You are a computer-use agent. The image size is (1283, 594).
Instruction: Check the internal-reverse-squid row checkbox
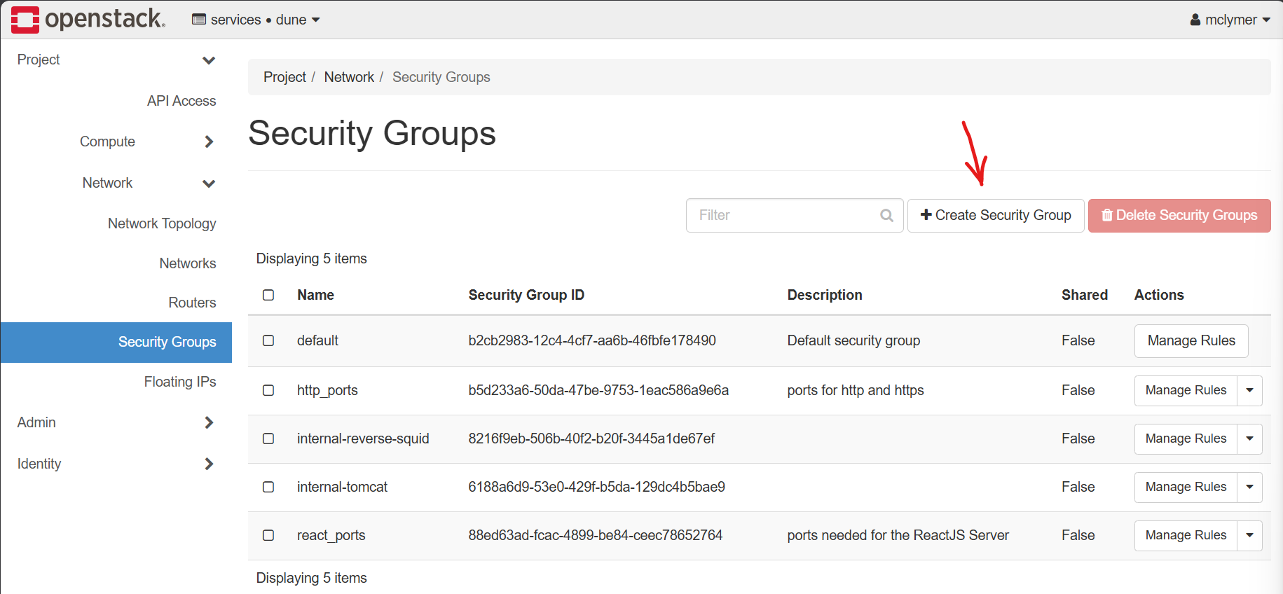(268, 438)
